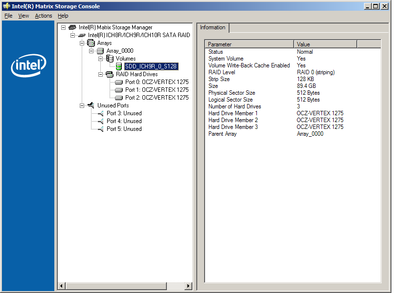411x293 pixels.
Task: Collapse the ICH8R/ICH9R/ICH10R SATA RAID node
Action: [x=72, y=35]
